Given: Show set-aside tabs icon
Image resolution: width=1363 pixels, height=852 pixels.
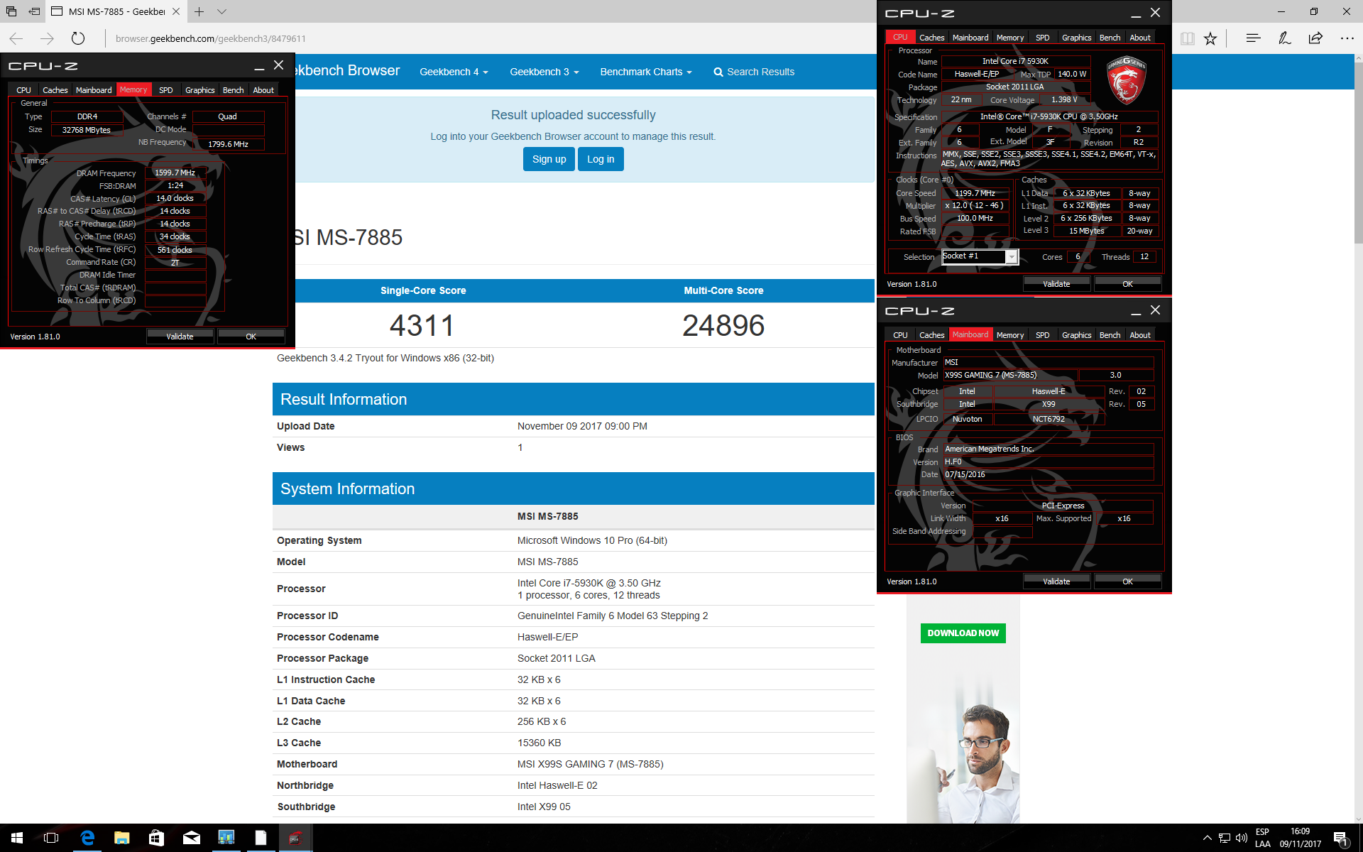Looking at the screenshot, I should coord(11,11).
